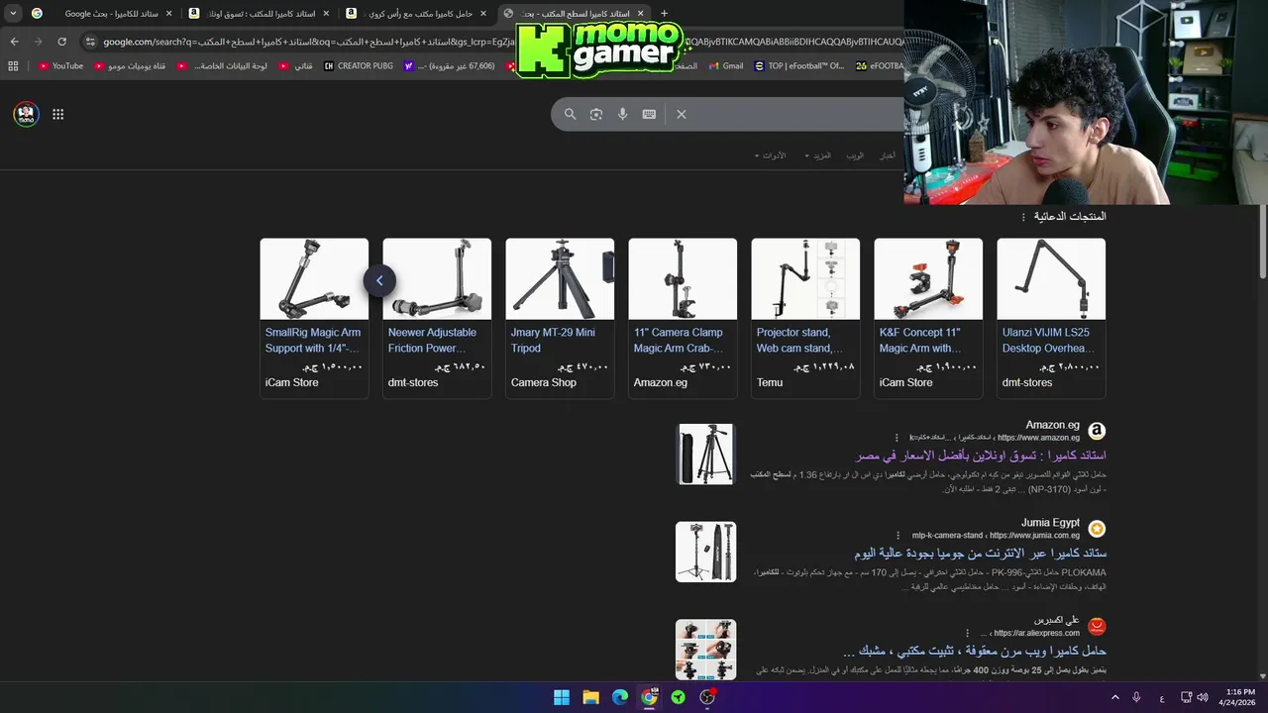The height and width of the screenshot is (713, 1268).
Task: Open Ulanzi VIJIM LS25 Desktop Overhead product
Action: (x=1051, y=318)
